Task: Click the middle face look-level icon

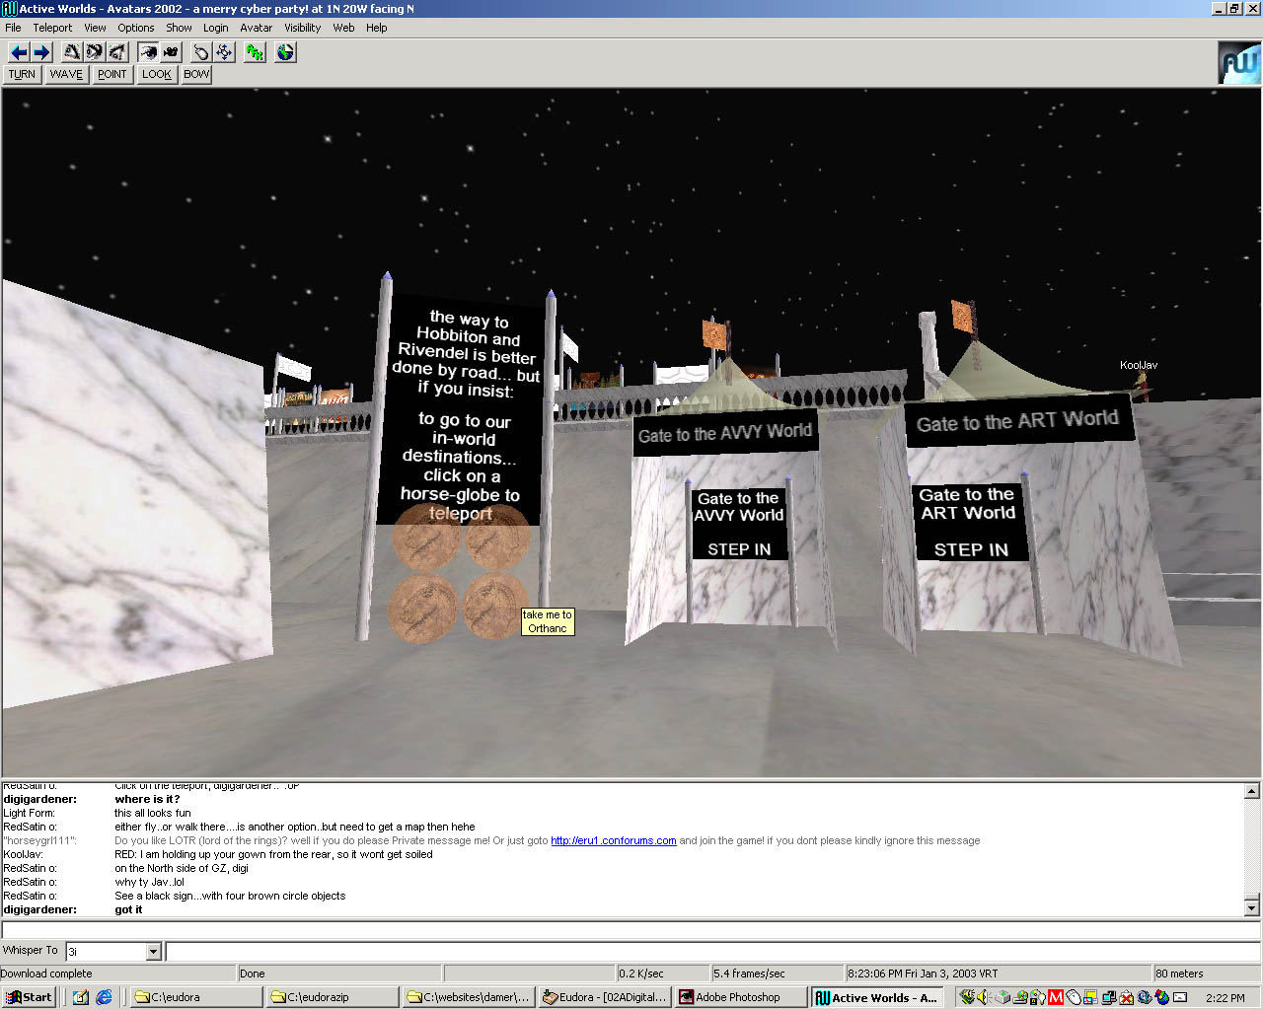Action: pyautogui.click(x=95, y=52)
